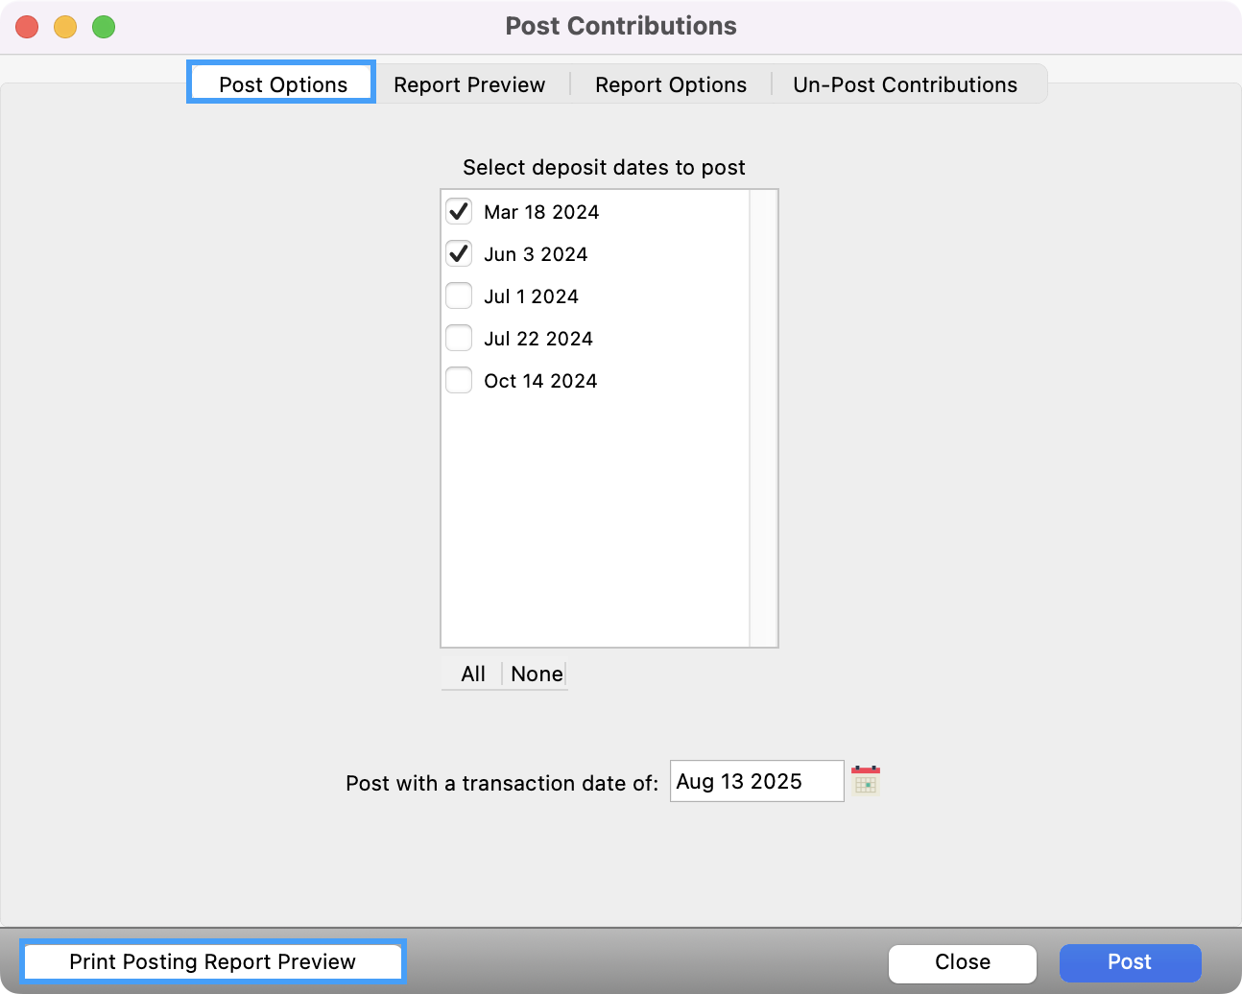This screenshot has width=1242, height=994.
Task: Uncheck the Jun 3 2024 deposit
Action: tap(458, 253)
